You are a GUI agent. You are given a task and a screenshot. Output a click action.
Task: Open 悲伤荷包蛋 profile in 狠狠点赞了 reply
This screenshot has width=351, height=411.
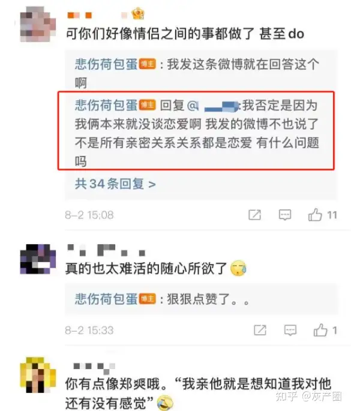coord(106,299)
